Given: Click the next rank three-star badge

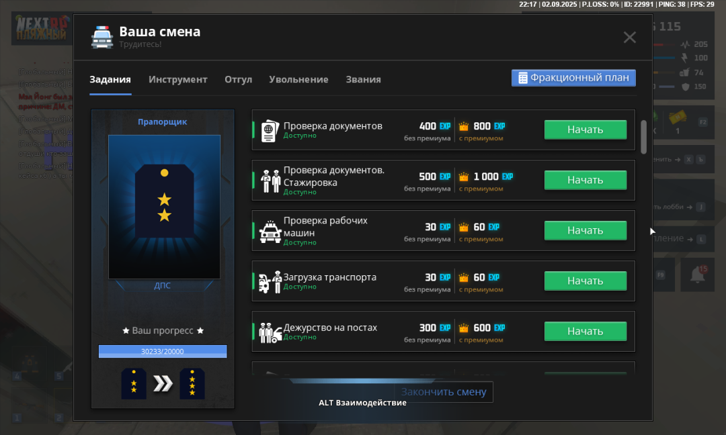Looking at the screenshot, I should tap(192, 383).
